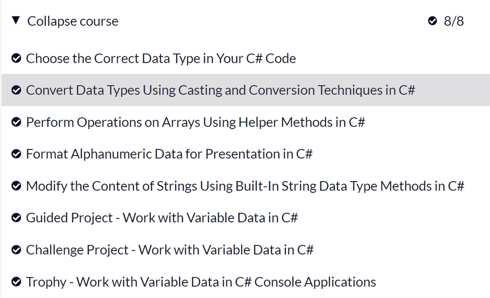Open Trophy - Work with Variable Data module

point(201,282)
